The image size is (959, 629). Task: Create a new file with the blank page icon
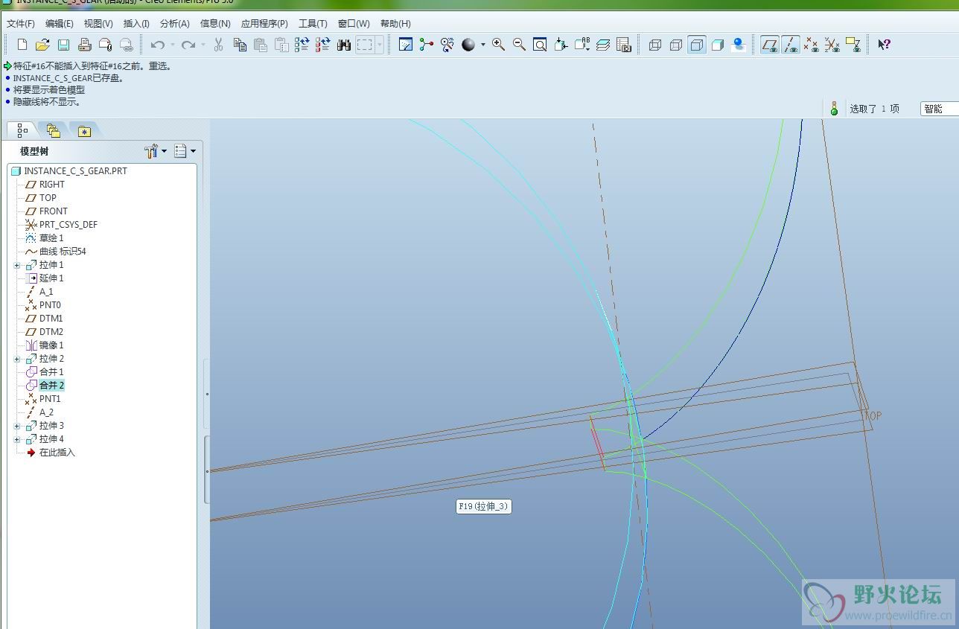22,45
